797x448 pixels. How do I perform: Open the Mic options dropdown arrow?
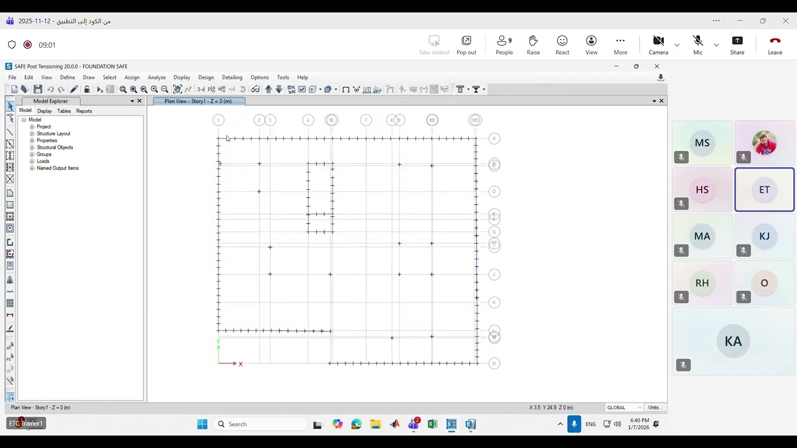(x=716, y=45)
